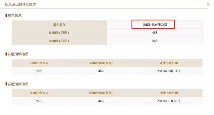Click the 认缴明细信息 section heading
The image size is (214, 115).
click(18, 54)
